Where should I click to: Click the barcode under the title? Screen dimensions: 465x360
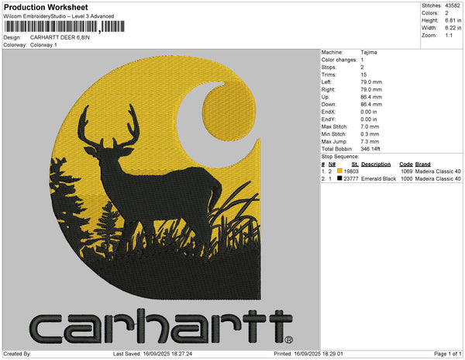point(64,26)
